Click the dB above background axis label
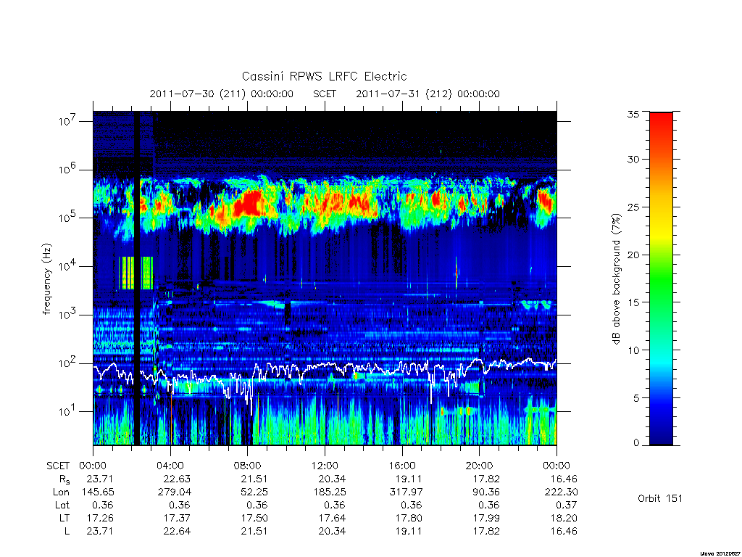742x557 pixels. coord(616,279)
